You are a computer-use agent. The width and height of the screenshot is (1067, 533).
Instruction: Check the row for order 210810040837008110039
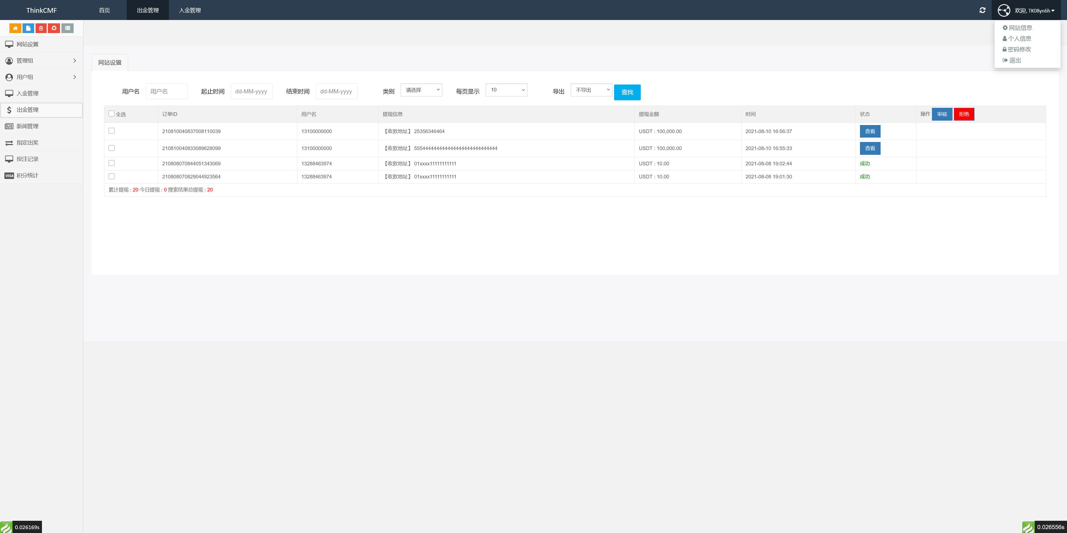(111, 131)
